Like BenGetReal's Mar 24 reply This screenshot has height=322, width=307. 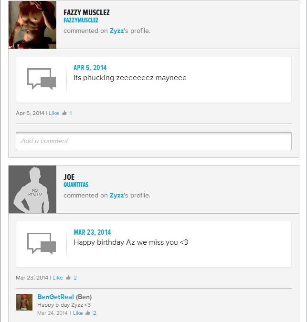point(78,313)
